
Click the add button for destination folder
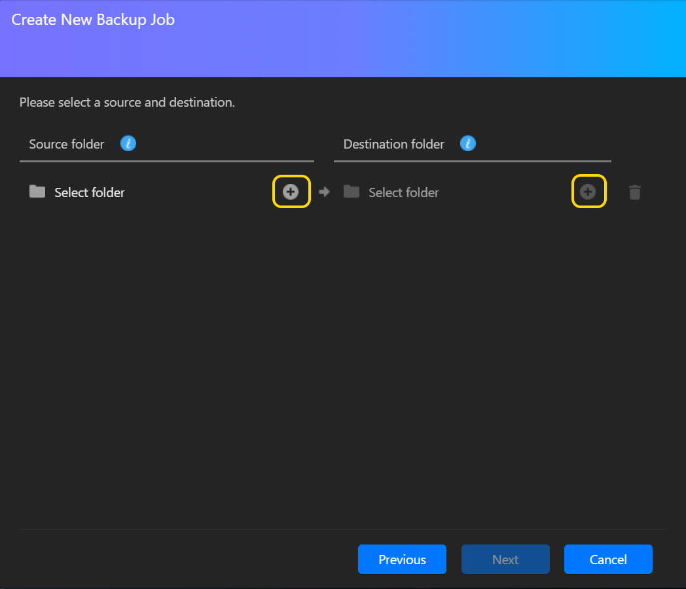tap(588, 192)
